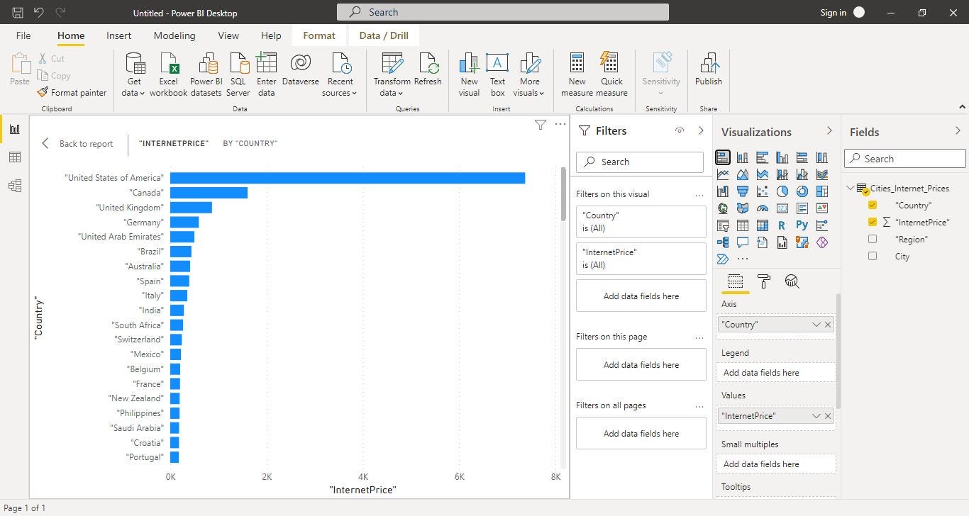Add a Quick measure
The height and width of the screenshot is (516, 969).
pos(611,74)
